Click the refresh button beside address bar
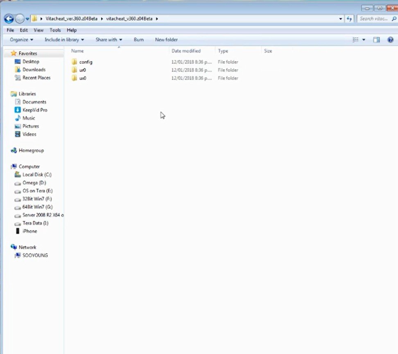The height and width of the screenshot is (354, 398). 349,19
